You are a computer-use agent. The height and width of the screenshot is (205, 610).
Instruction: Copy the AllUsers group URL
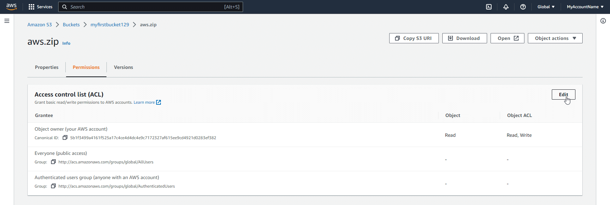tap(53, 162)
